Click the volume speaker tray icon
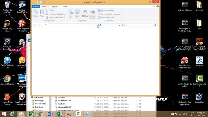This screenshot has width=208, height=117. (187, 114)
